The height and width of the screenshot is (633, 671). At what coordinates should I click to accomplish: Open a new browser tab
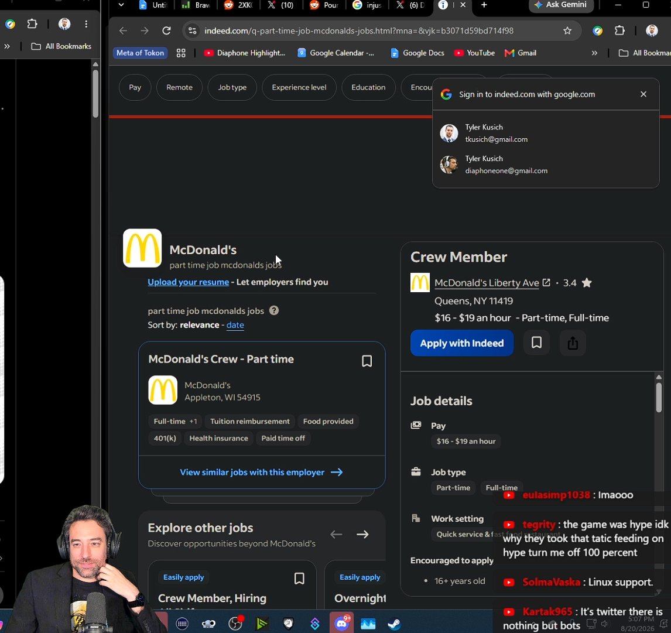coord(484,5)
